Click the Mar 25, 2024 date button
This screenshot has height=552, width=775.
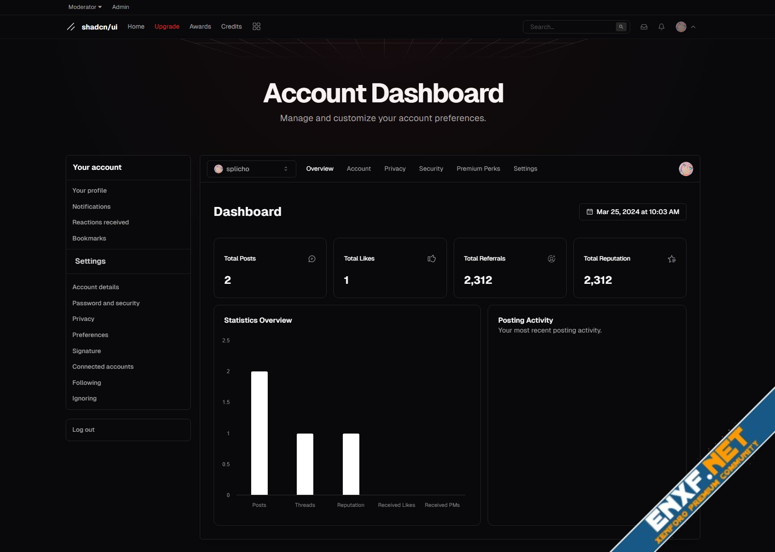point(632,212)
